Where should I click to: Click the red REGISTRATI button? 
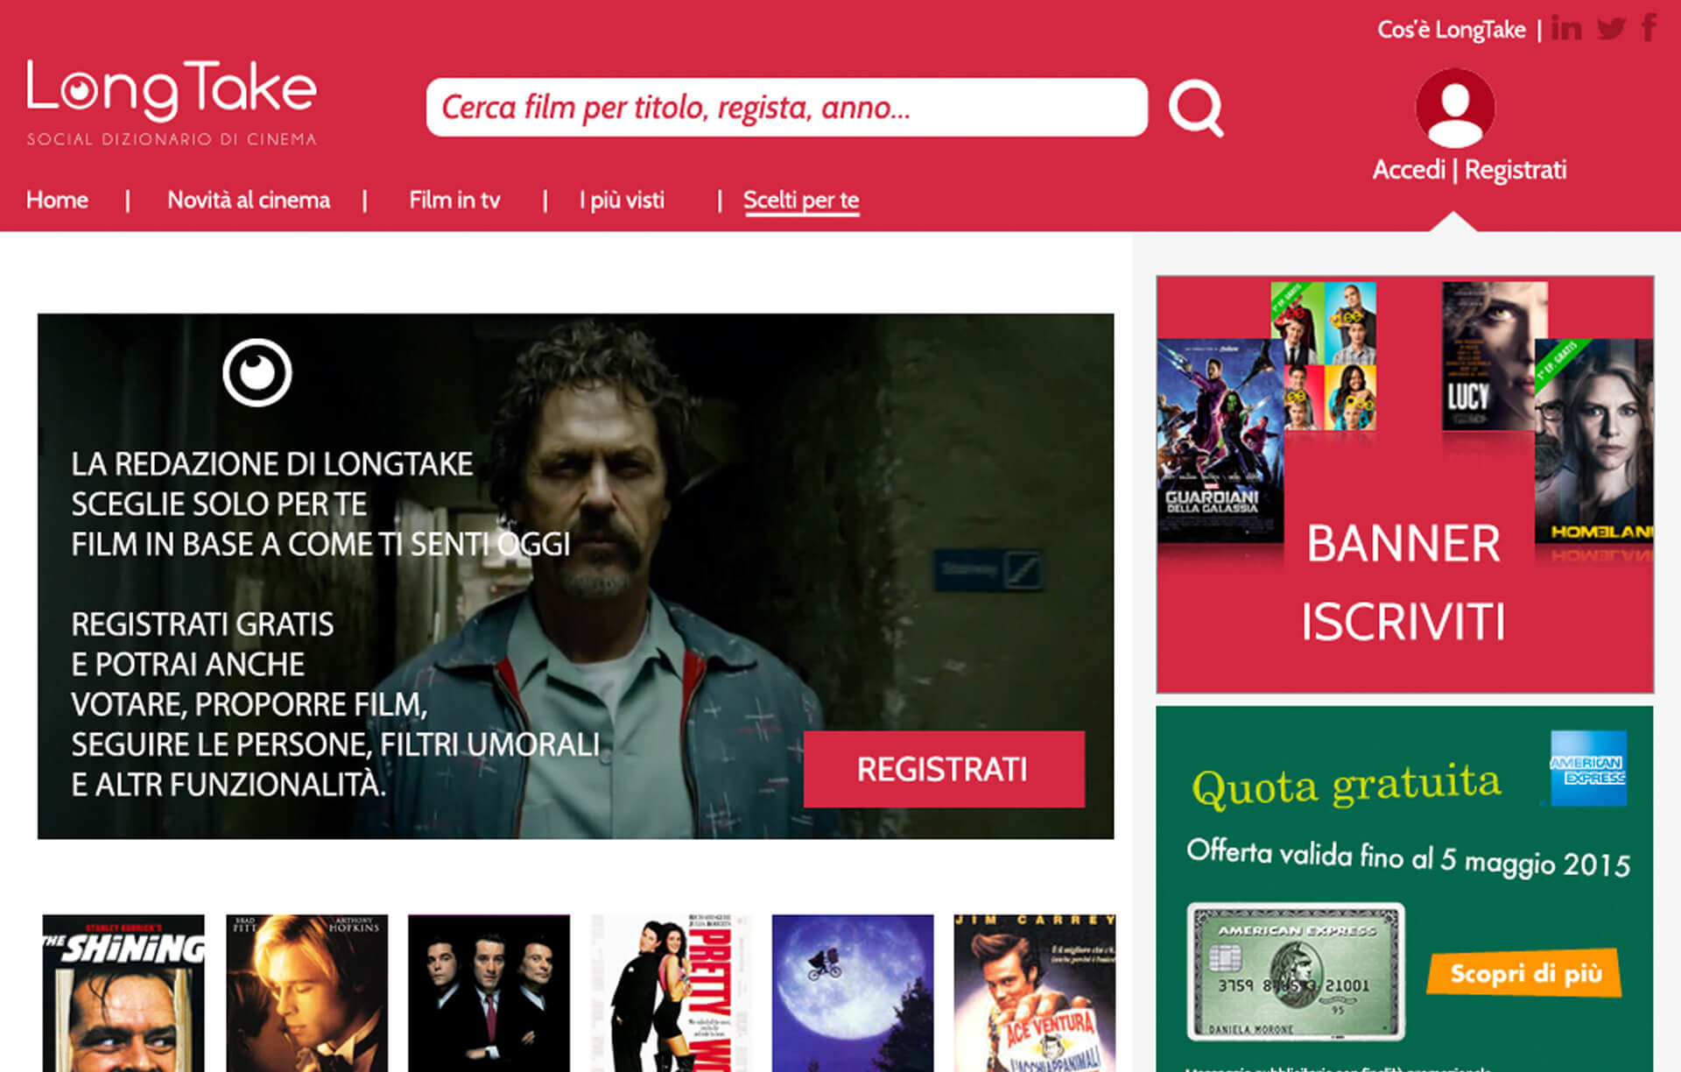944,769
